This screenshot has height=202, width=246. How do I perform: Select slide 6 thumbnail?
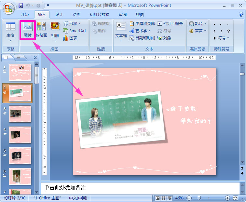[x=20, y=177]
